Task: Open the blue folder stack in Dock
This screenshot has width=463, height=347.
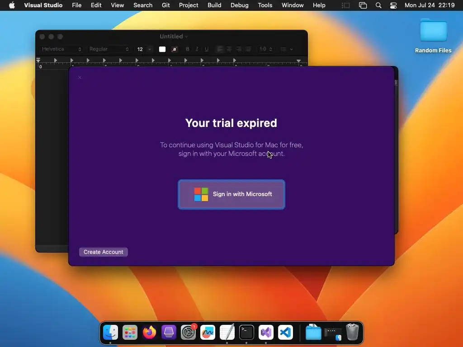Action: (x=313, y=332)
